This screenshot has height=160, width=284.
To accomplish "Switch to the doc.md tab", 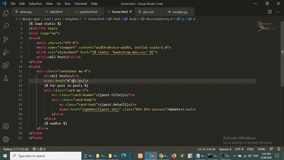I will 148,12.
